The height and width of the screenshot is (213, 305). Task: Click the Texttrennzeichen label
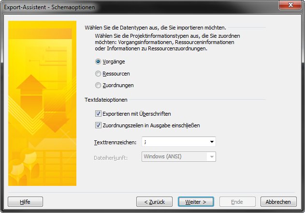[x=114, y=142]
